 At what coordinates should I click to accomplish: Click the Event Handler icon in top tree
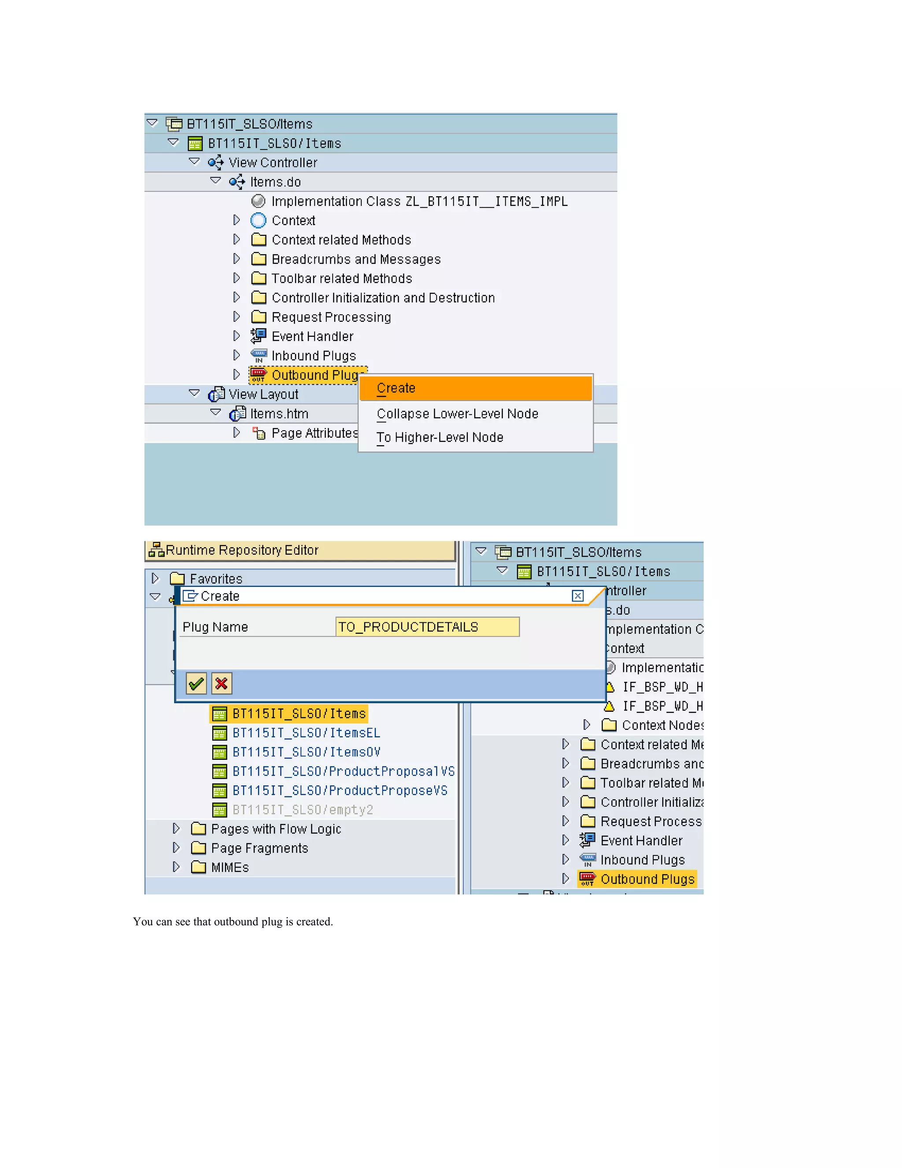click(259, 336)
